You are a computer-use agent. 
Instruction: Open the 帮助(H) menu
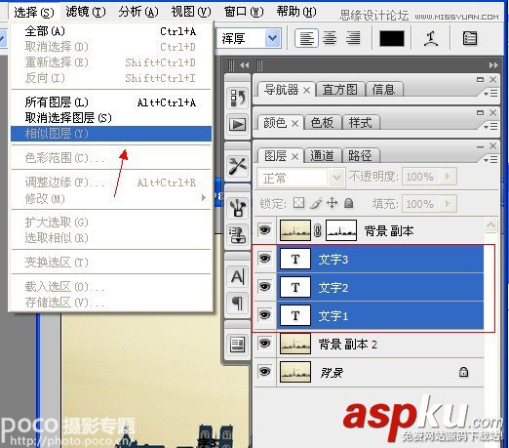click(x=296, y=12)
